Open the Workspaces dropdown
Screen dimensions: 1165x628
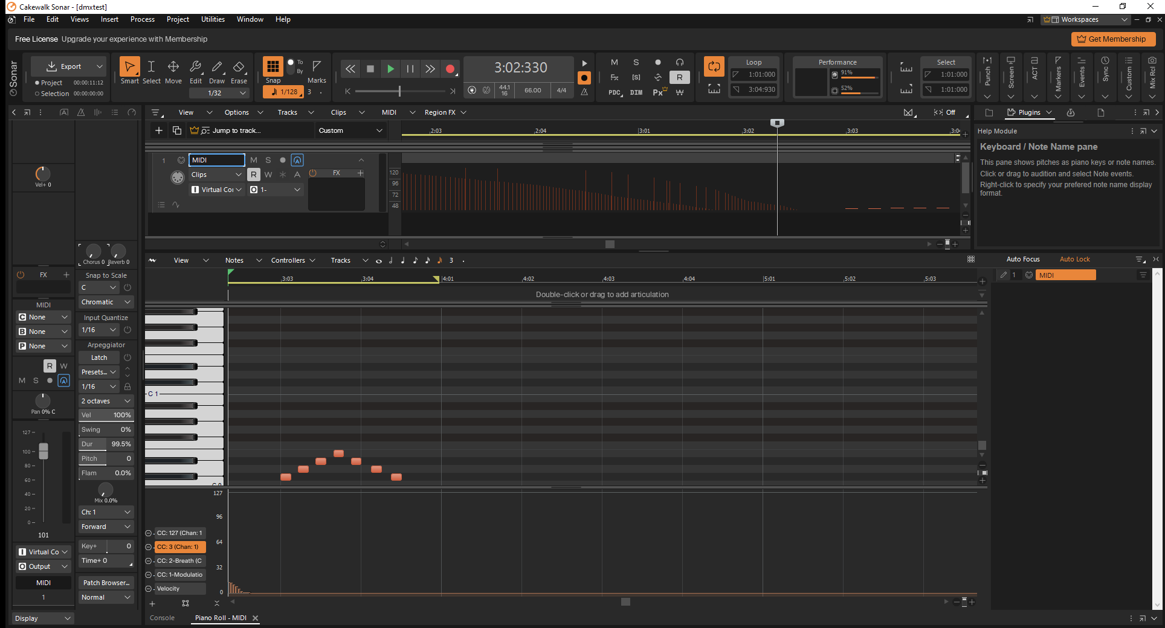[1086, 19]
